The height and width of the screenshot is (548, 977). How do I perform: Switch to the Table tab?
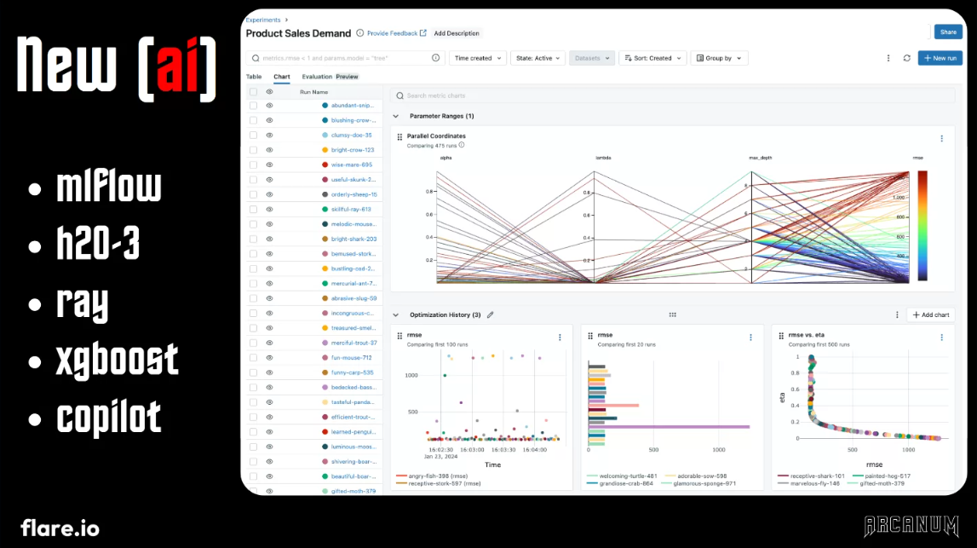(x=254, y=77)
